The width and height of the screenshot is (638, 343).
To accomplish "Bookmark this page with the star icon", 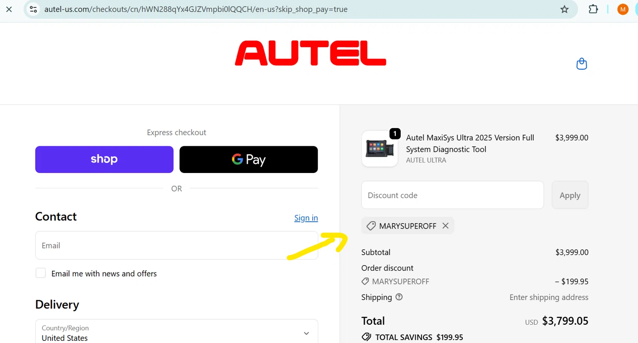I will point(564,9).
